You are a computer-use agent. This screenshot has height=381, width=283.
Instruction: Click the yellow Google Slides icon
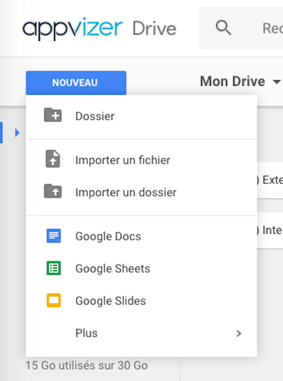point(53,300)
